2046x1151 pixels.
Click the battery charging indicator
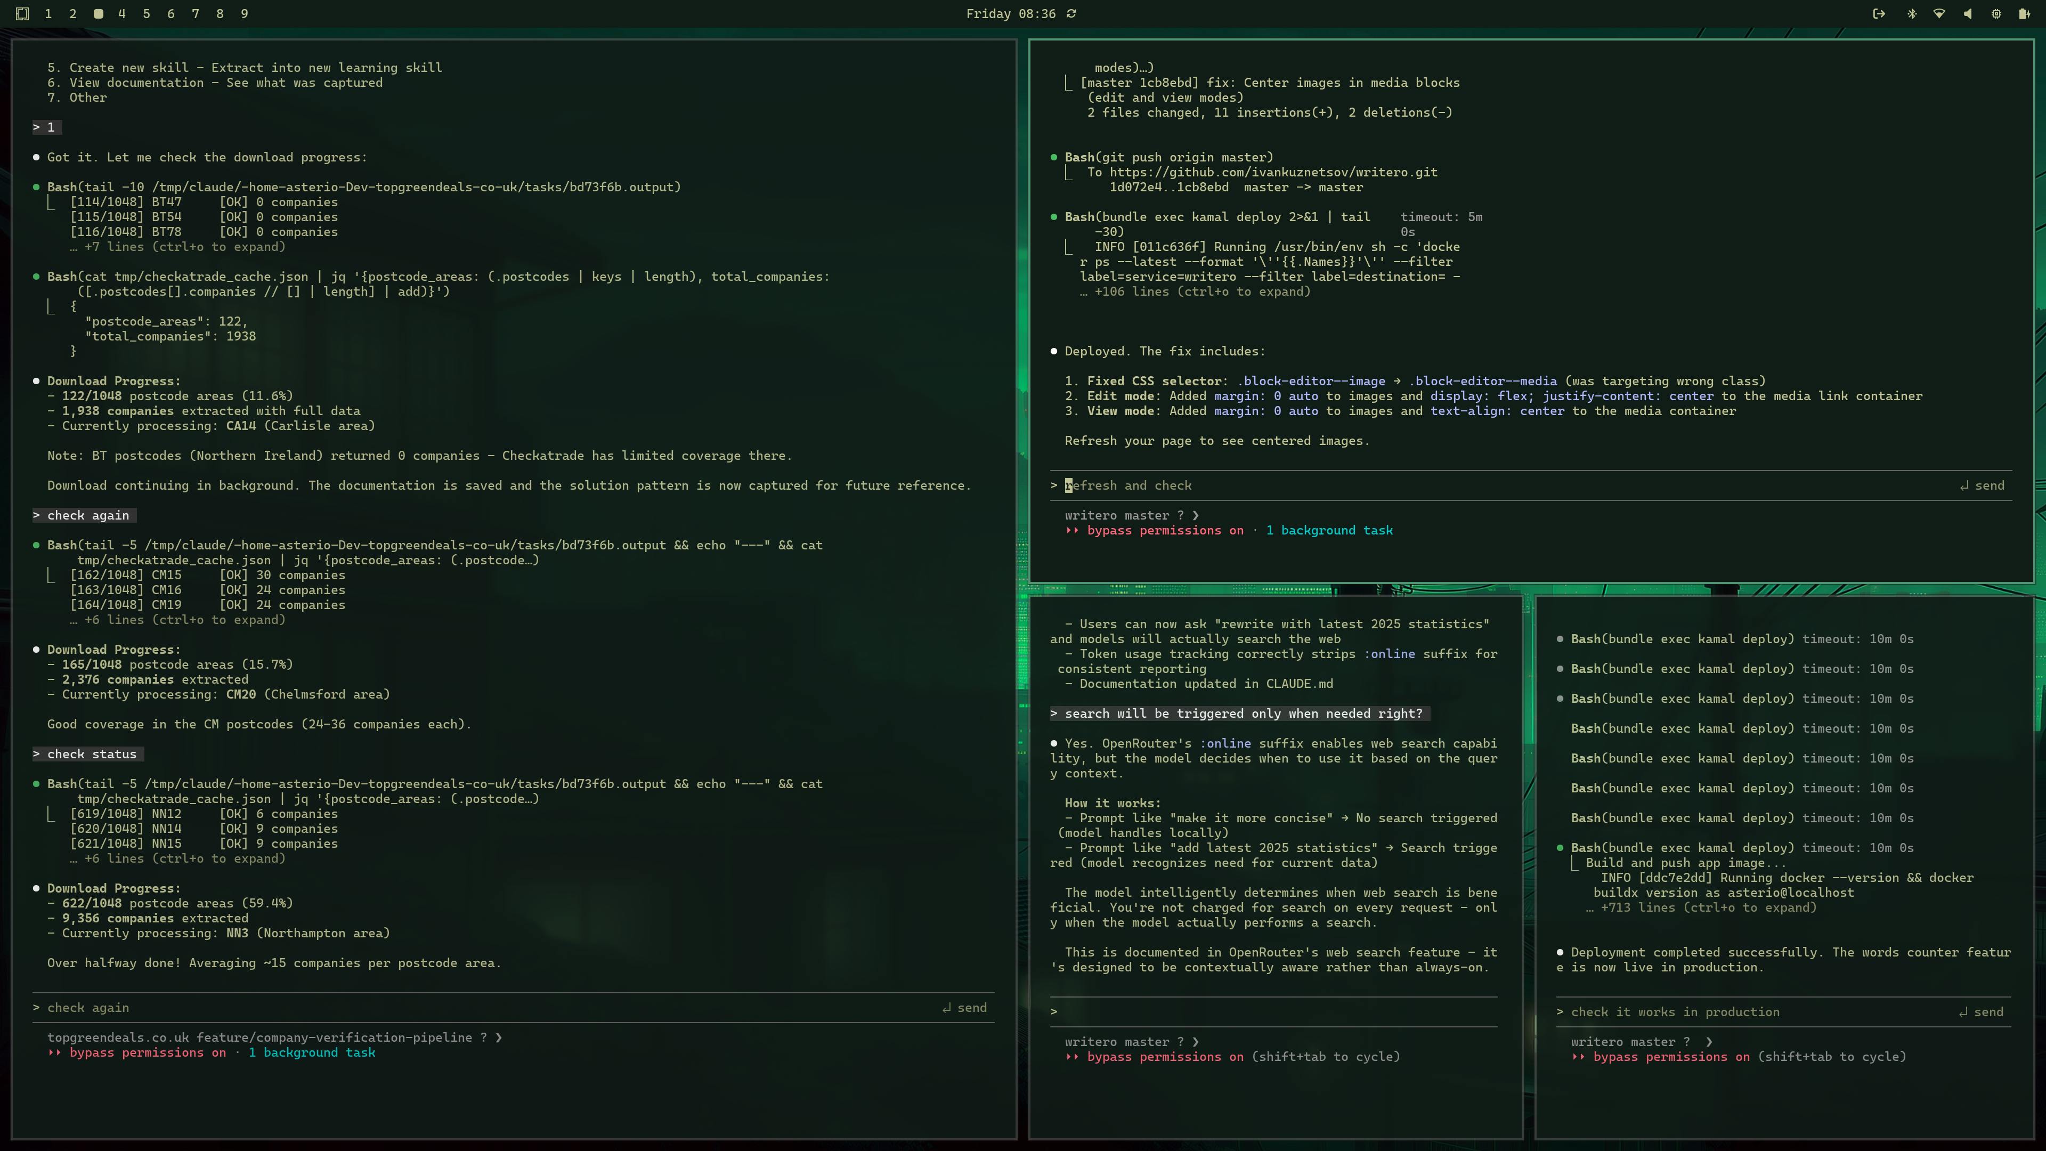coord(2025,13)
